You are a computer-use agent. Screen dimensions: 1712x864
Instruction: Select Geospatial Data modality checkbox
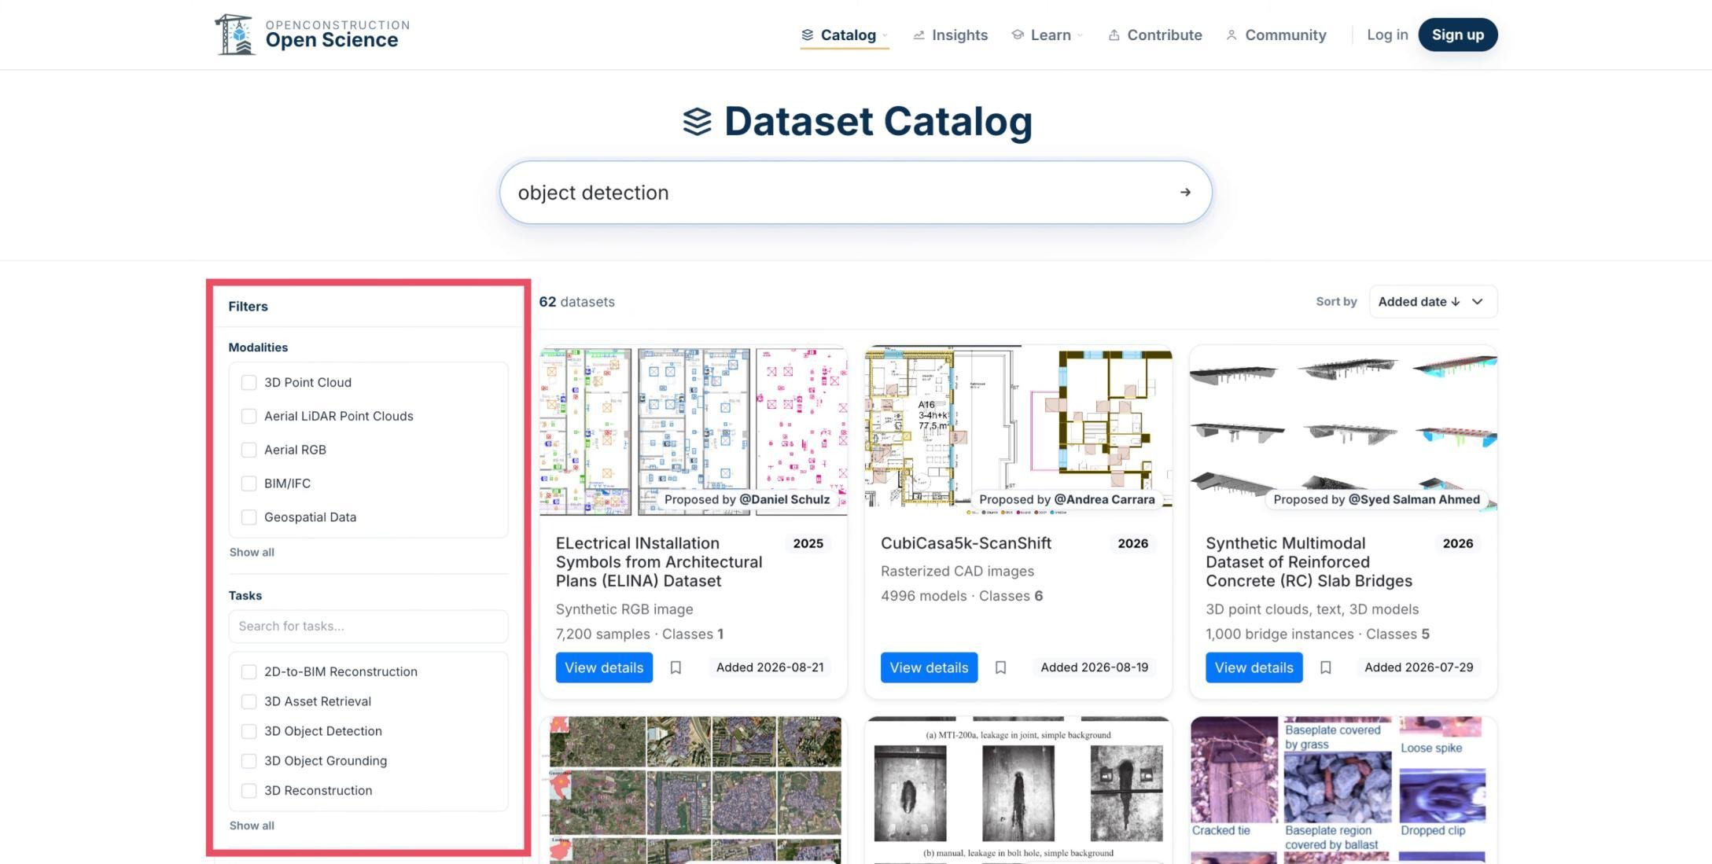249,517
